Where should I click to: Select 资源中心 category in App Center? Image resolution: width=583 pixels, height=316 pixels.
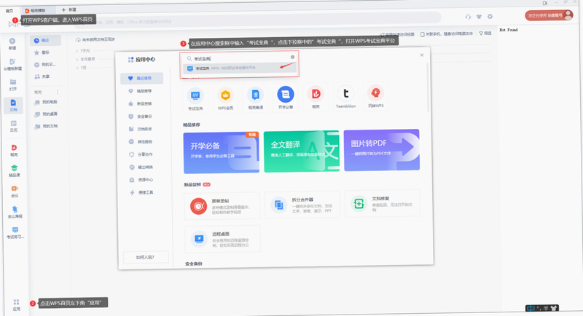coord(143,180)
